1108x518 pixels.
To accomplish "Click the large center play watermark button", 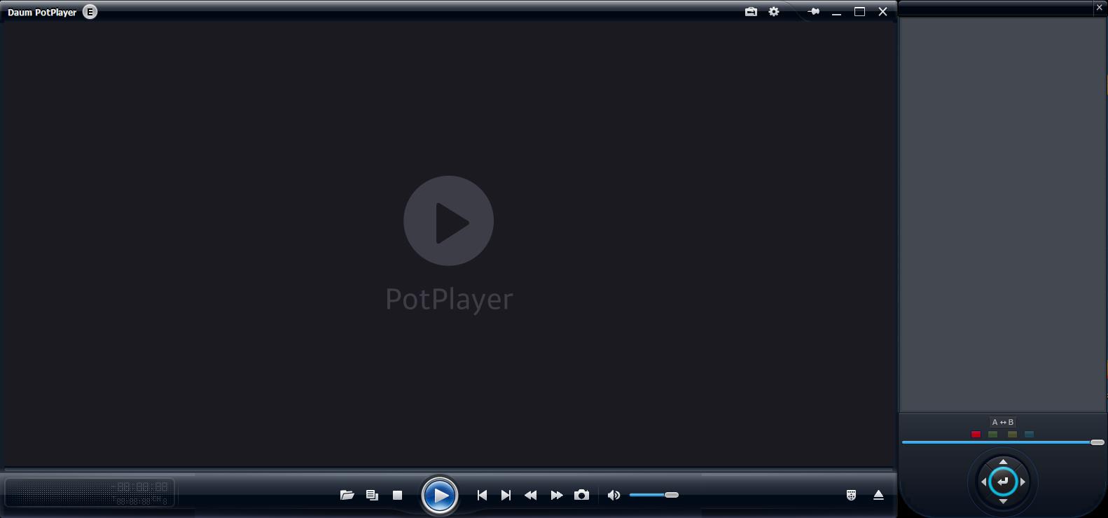I will click(x=448, y=220).
